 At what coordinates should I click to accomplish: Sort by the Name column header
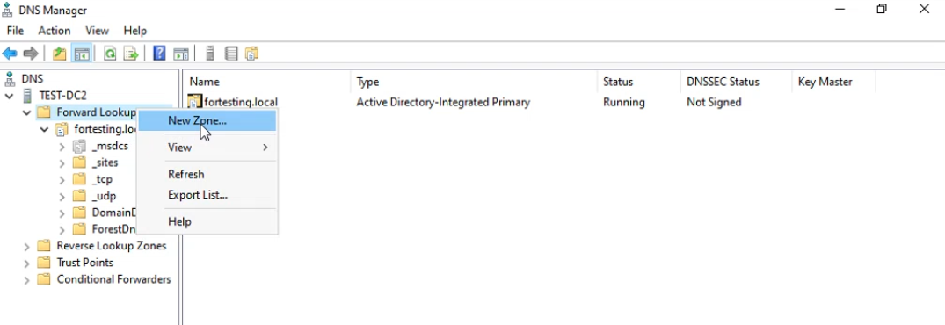coord(267,82)
